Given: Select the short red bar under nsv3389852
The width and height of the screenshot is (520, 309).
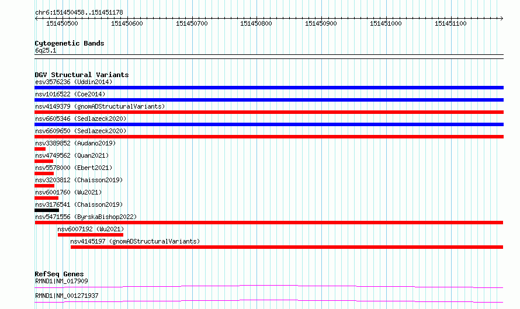Looking at the screenshot, I should coord(40,149).
